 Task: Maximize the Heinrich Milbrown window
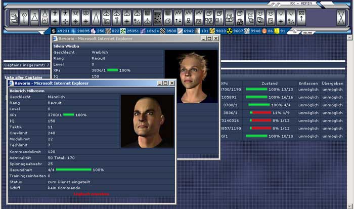coord(165,83)
